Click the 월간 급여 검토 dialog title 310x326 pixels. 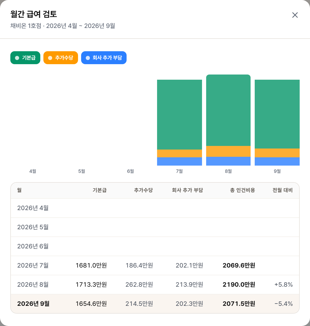[x=34, y=14]
